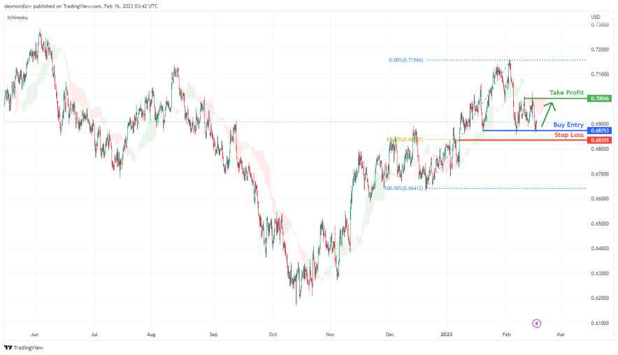Click the 0.64000 price axis value
The width and height of the screenshot is (618, 355).
coord(600,249)
